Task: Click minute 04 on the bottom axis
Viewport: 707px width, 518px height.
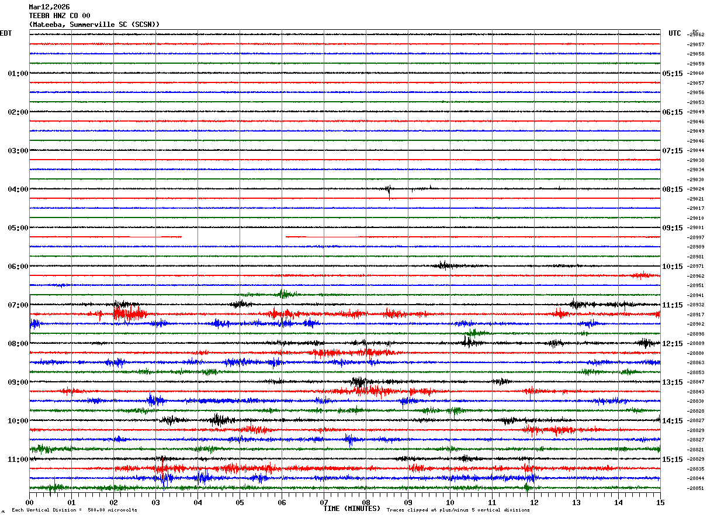Action: tap(197, 502)
